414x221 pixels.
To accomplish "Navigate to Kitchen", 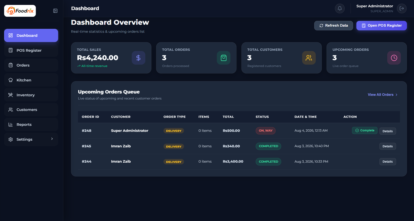I will click(x=31, y=80).
